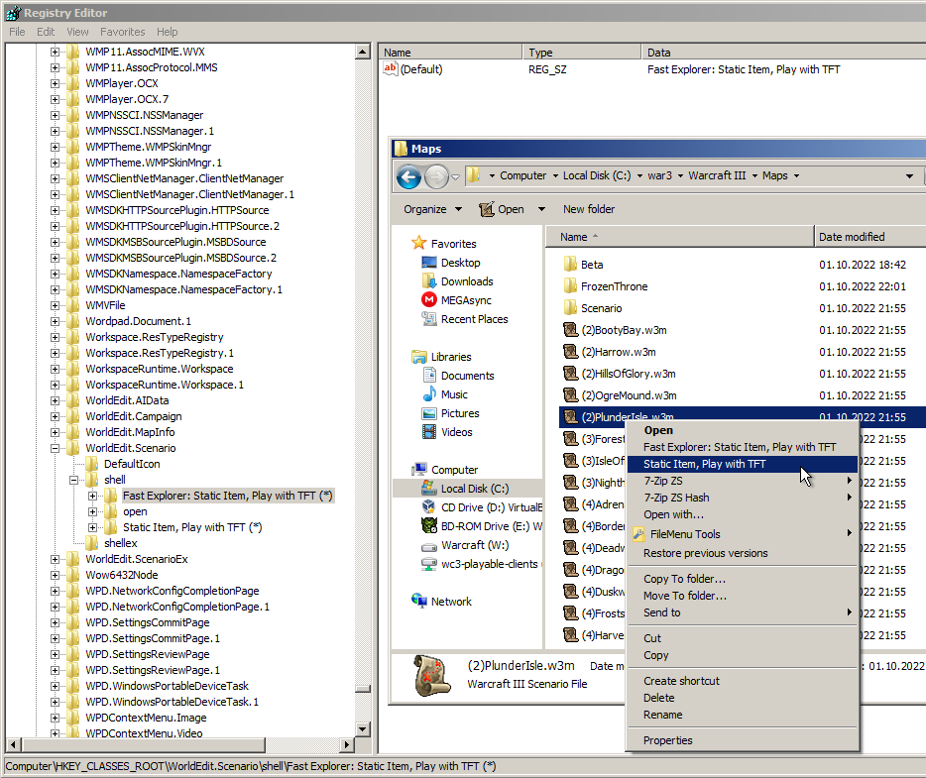Screen dimensions: 926x778
Task: Choose Rename in the context menu
Action: pyautogui.click(x=742, y=715)
